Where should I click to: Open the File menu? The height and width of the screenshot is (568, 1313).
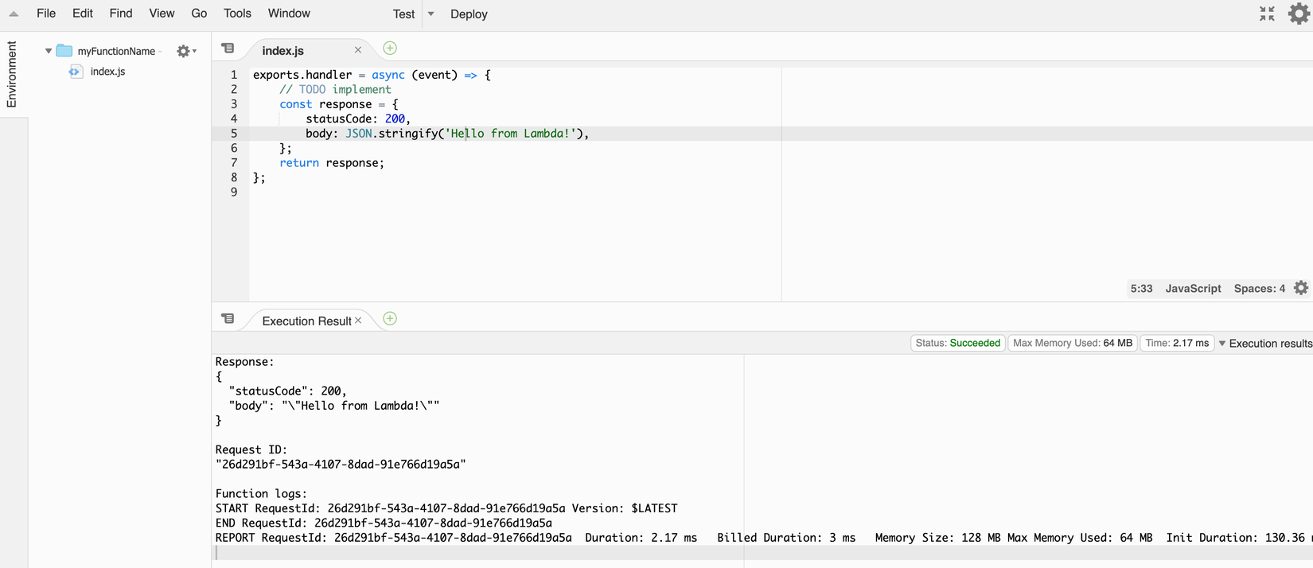[x=46, y=14]
